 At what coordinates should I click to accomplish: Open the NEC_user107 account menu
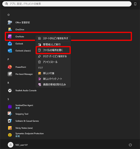pyautogui.click(x=18, y=145)
